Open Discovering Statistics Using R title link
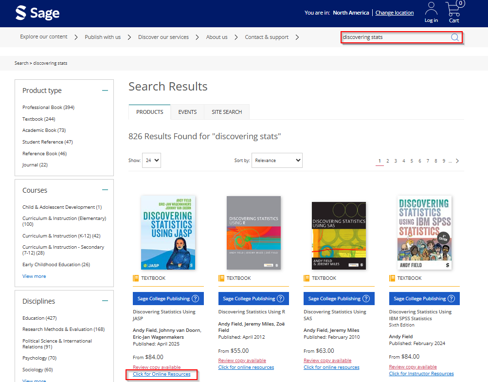This screenshot has width=488, height=382. click(252, 311)
